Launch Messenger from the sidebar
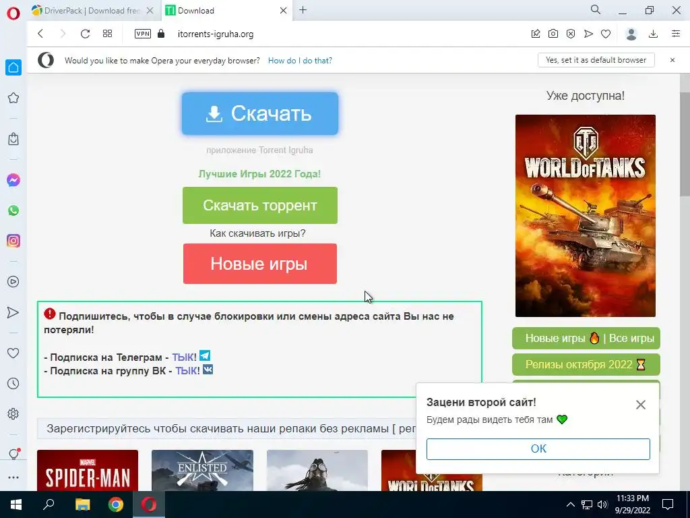This screenshot has height=518, width=690. pos(13,180)
